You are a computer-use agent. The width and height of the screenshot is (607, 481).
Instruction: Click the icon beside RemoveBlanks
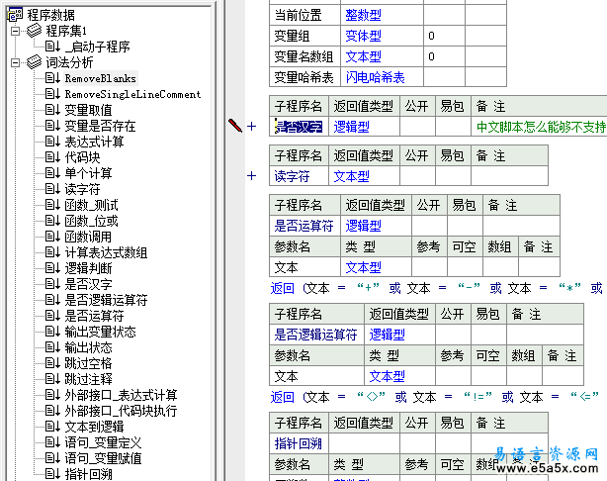click(52, 78)
